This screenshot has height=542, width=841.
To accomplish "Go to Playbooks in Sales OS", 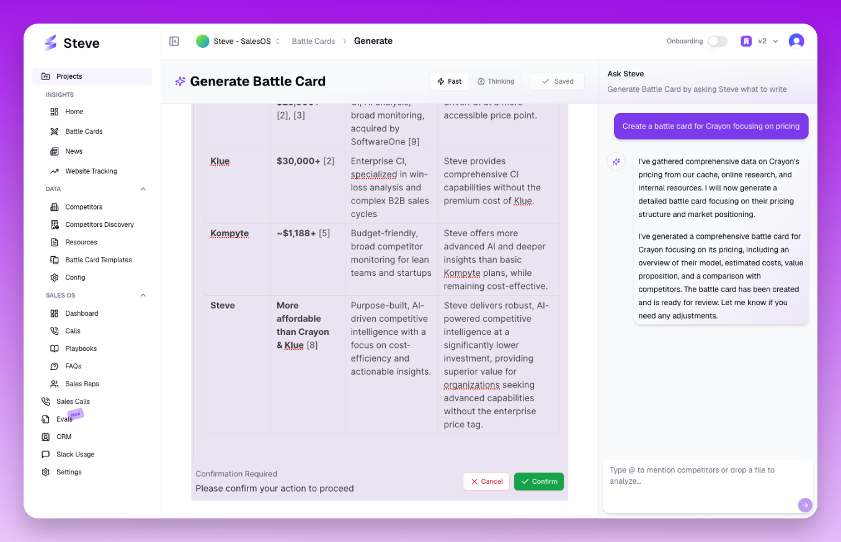I will [81, 349].
